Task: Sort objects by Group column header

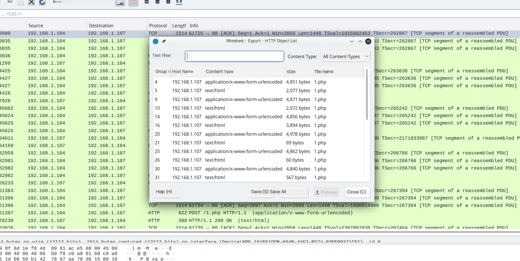Action: click(162, 72)
